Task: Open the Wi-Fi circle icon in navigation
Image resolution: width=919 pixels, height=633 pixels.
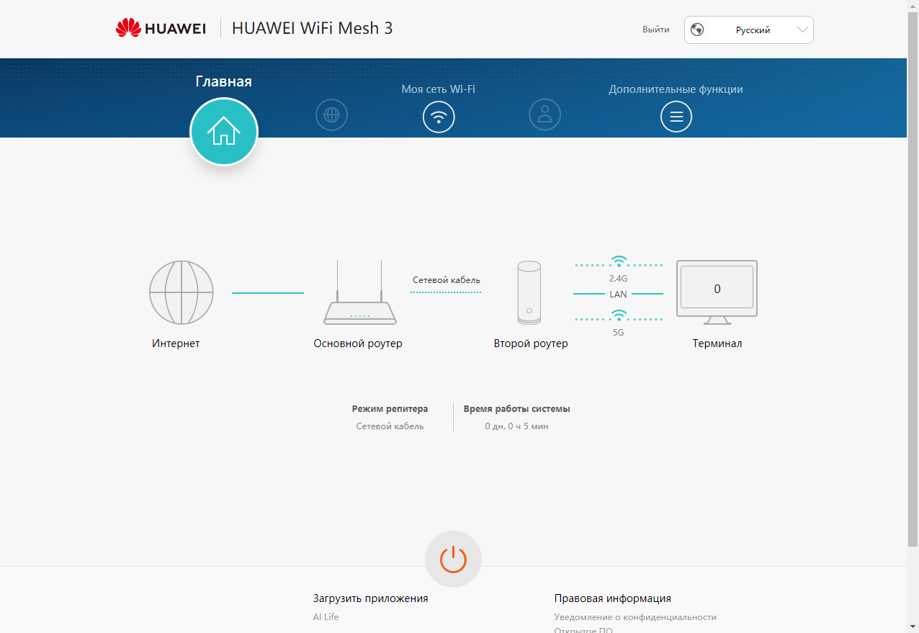Action: pos(439,116)
